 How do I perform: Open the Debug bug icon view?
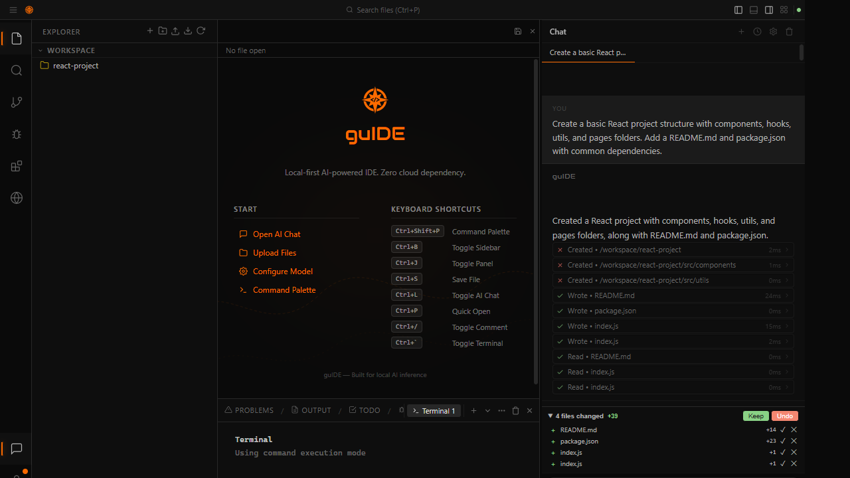pyautogui.click(x=17, y=134)
